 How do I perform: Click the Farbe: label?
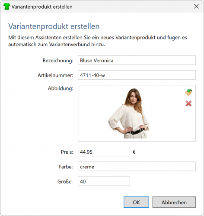pos(66,167)
